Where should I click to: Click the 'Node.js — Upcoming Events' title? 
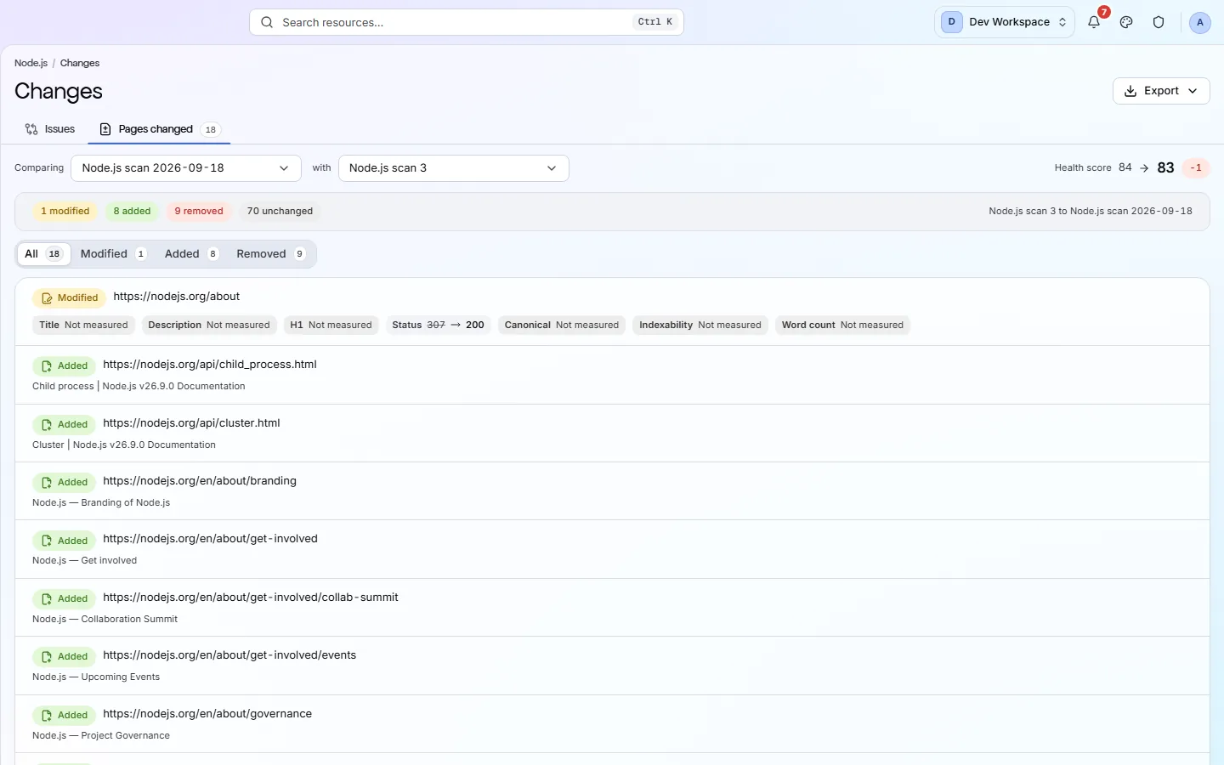click(96, 677)
